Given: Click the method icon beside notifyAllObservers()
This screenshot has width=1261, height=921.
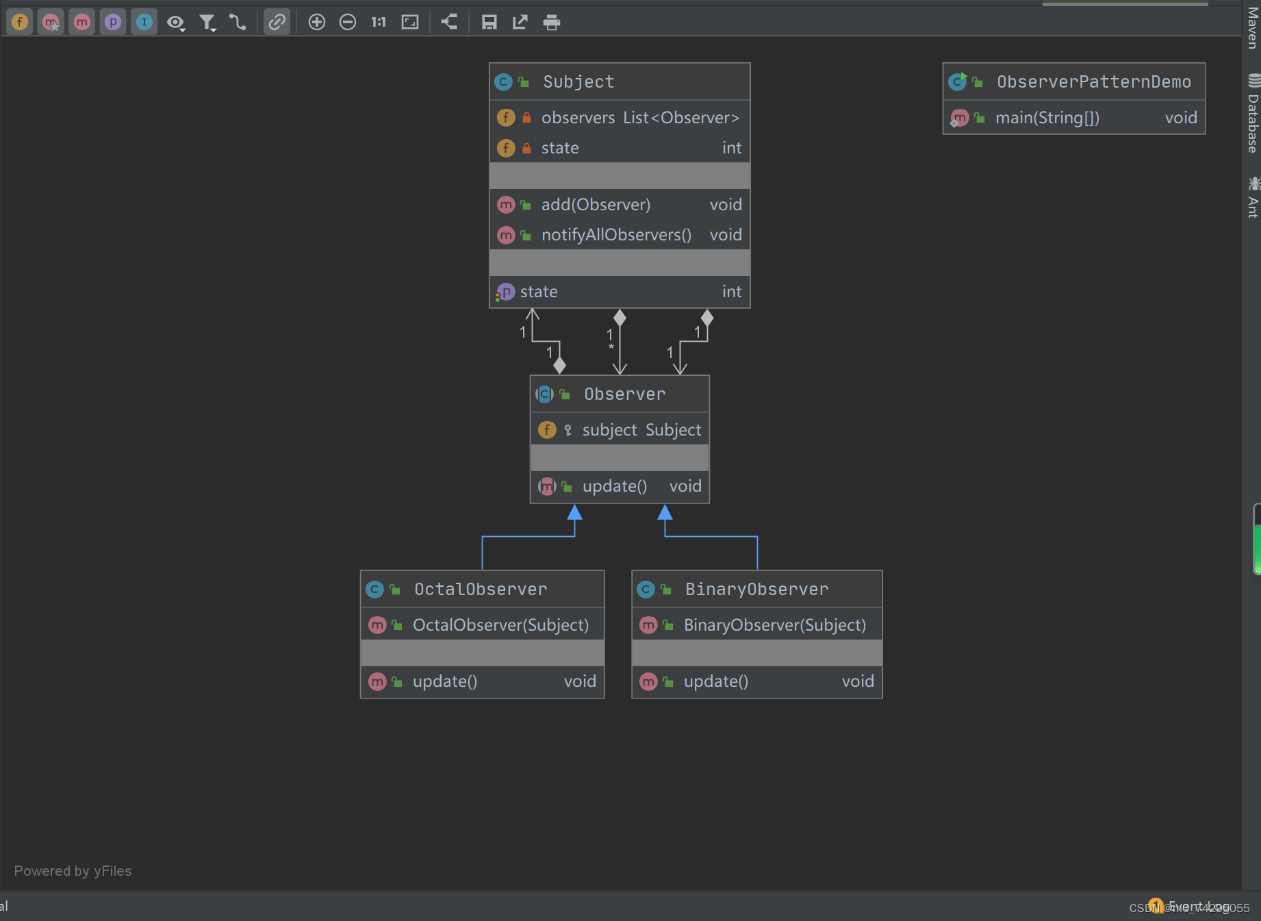Looking at the screenshot, I should pyautogui.click(x=506, y=236).
